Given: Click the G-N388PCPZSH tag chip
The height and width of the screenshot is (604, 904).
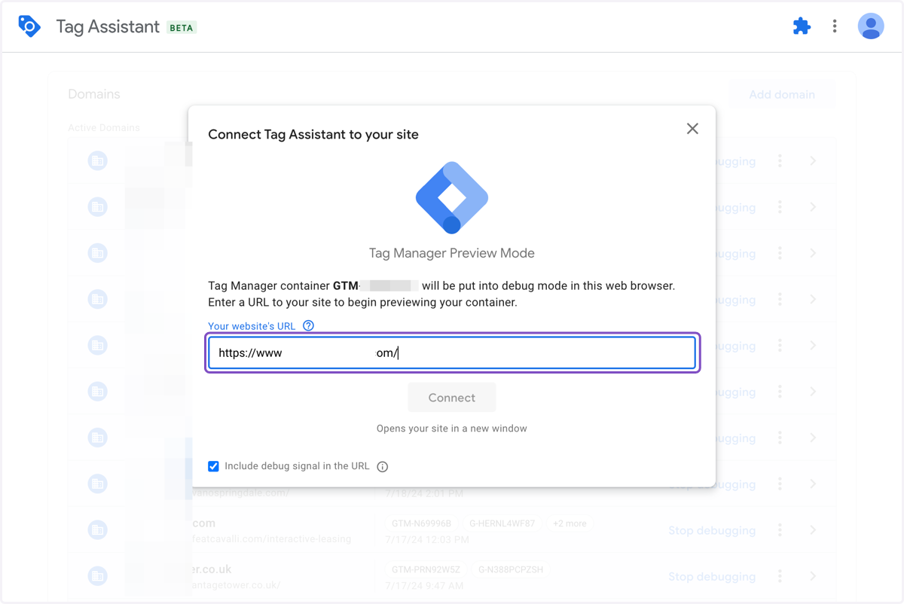Looking at the screenshot, I should pos(511,569).
